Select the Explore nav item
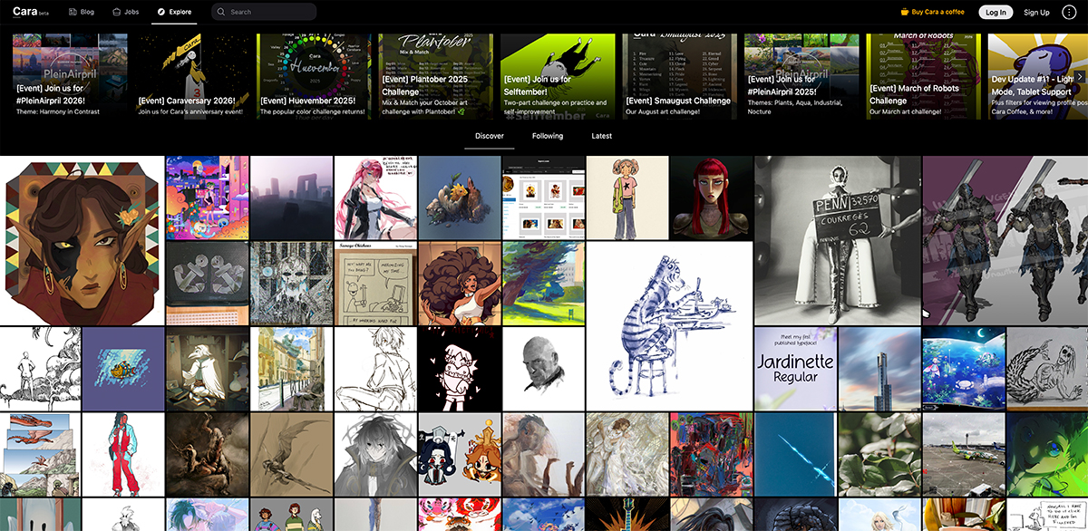Screen dimensions: 1088x531 [x=174, y=12]
